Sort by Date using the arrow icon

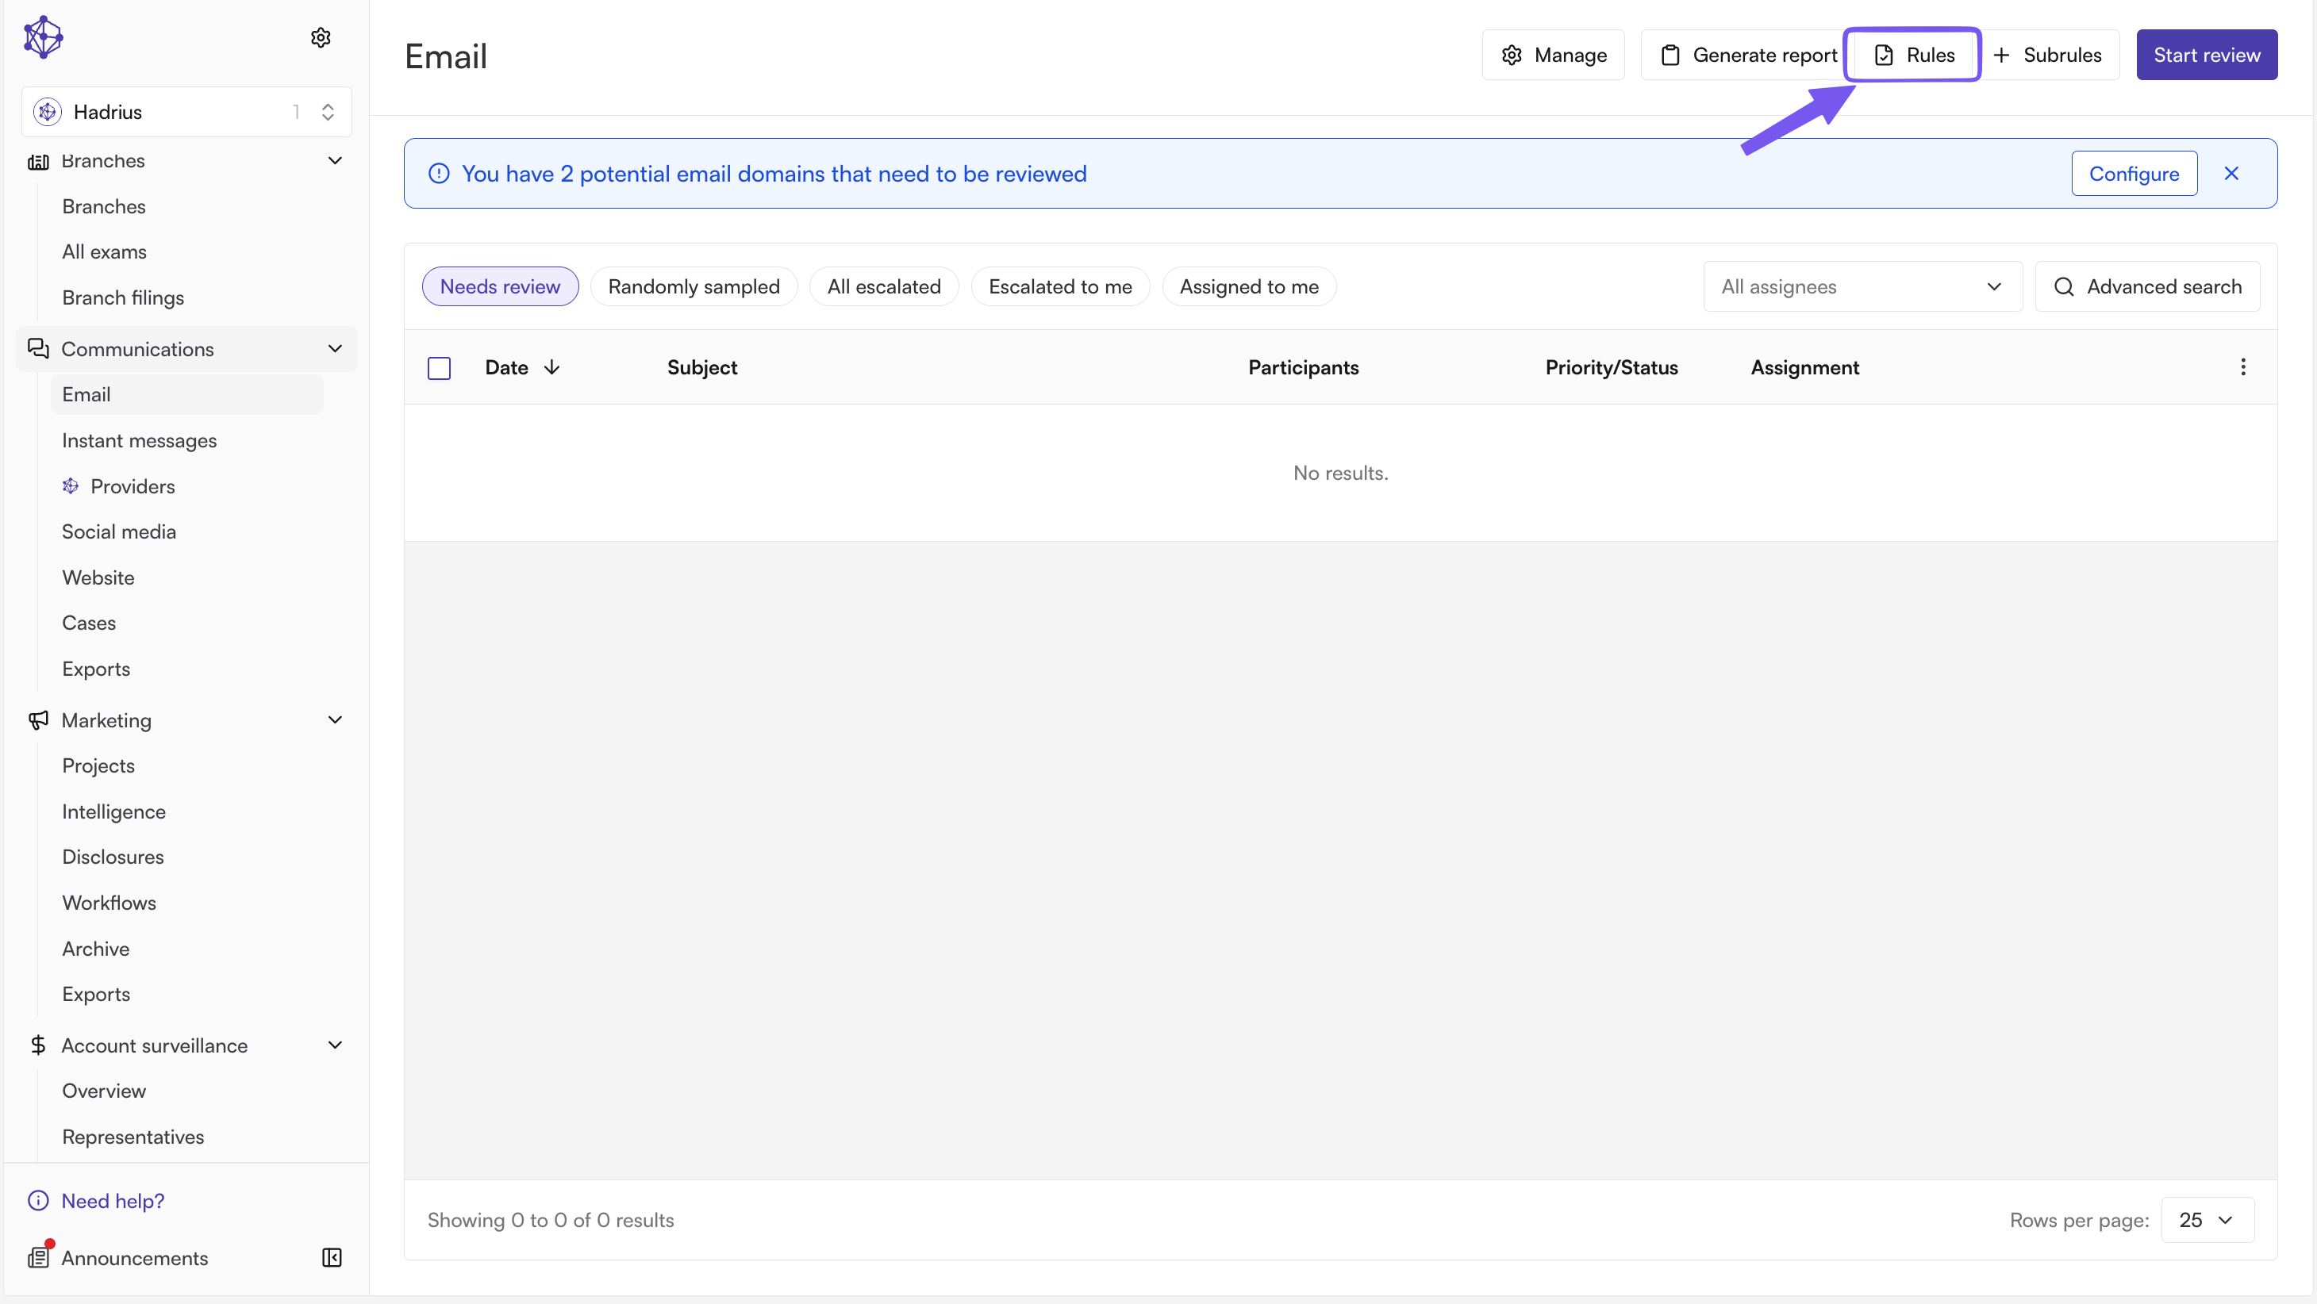coord(552,367)
